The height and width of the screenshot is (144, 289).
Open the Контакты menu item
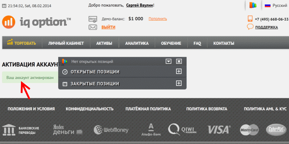point(224,43)
